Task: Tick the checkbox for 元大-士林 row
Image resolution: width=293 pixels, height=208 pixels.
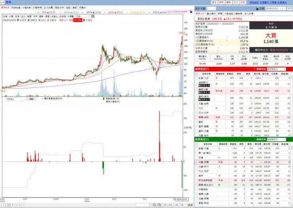Action: tap(196, 113)
